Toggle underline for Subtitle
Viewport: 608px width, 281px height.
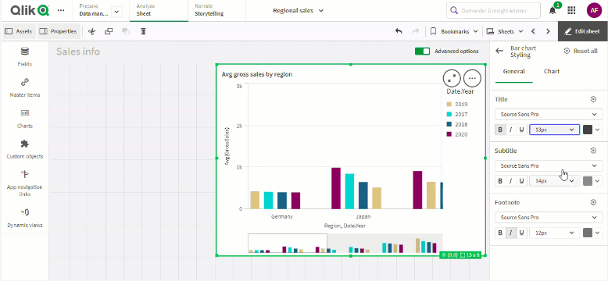522,181
